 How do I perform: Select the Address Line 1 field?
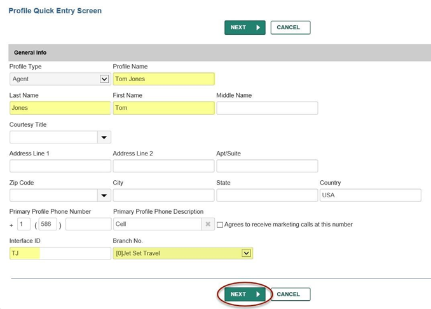pos(60,166)
